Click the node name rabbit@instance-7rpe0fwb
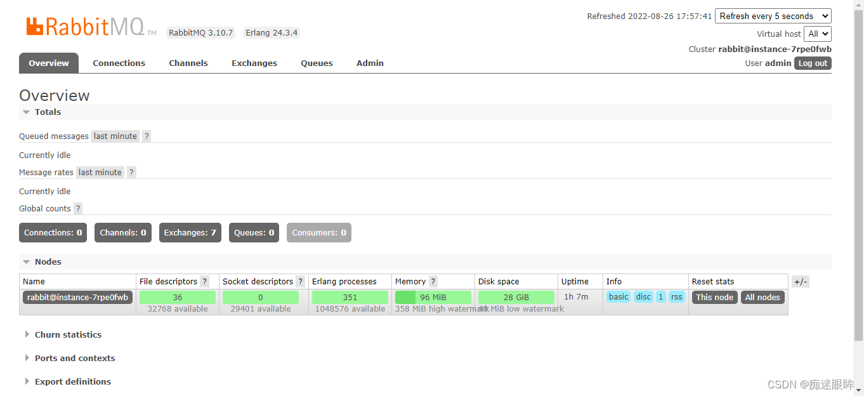 tap(77, 296)
